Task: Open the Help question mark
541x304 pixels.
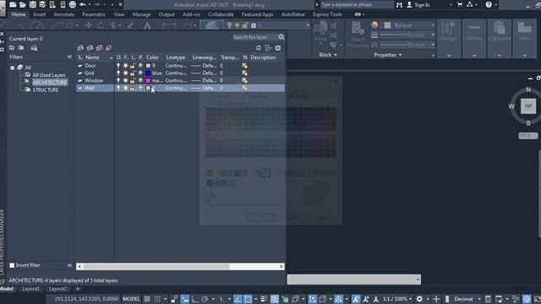Action: coord(489,4)
